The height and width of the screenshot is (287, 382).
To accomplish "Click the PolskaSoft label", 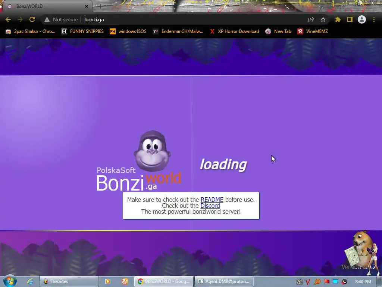I will point(116,170).
